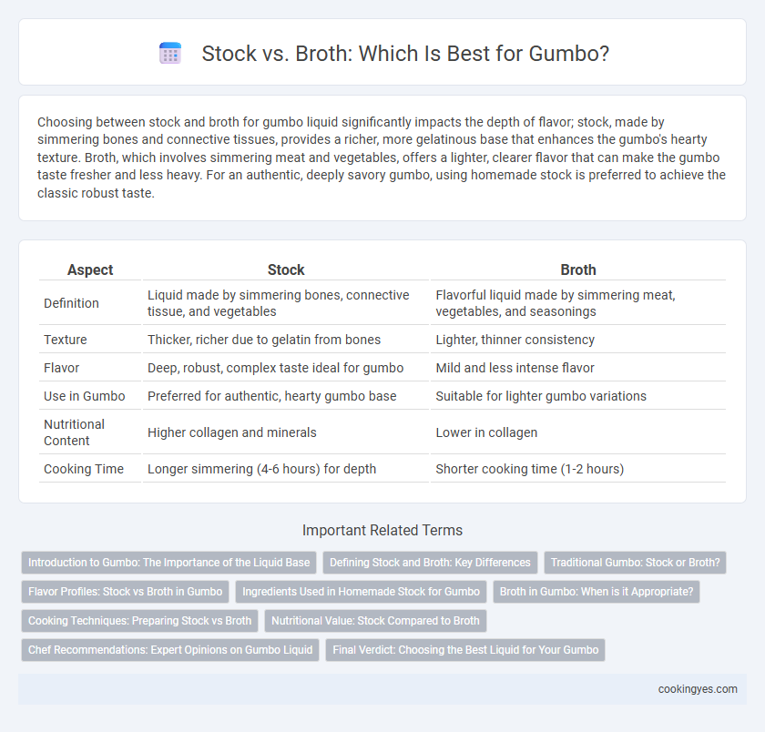Open 'Broth in Gumbo: When is it Appropriate?'
The height and width of the screenshot is (732, 765).
597,592
